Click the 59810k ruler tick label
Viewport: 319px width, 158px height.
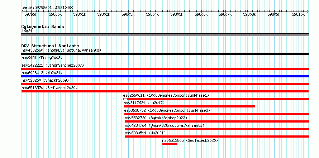point(298,14)
